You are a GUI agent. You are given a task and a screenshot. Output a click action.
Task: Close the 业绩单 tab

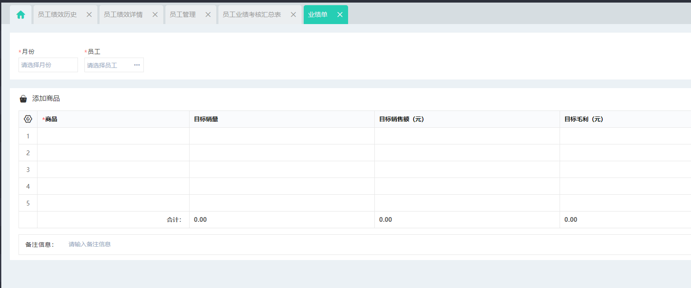340,15
